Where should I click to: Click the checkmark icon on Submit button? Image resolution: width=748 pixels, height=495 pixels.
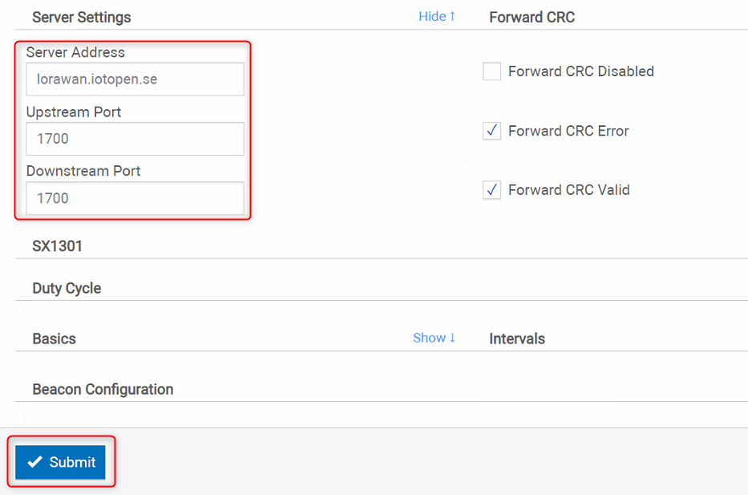click(x=34, y=462)
